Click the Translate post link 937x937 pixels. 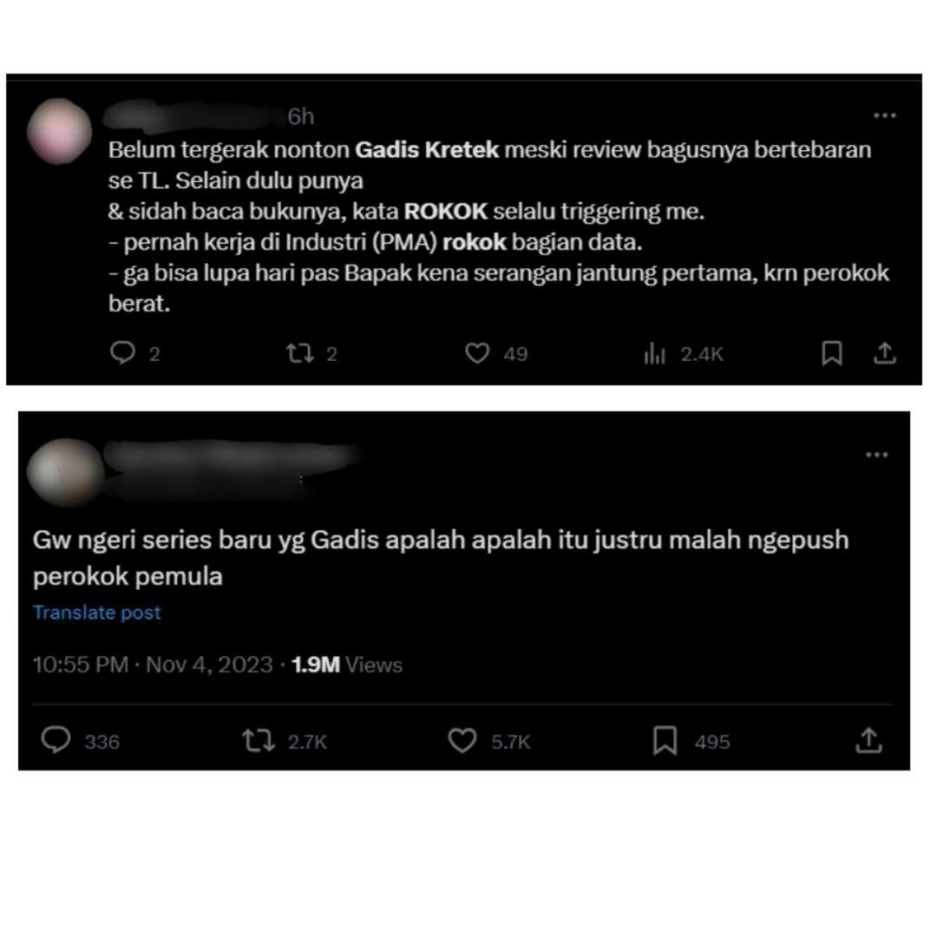(x=97, y=613)
